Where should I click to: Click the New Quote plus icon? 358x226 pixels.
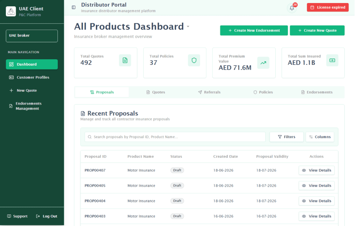pos(11,90)
